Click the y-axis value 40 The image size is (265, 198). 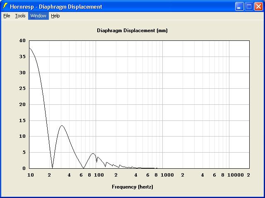pos(22,40)
